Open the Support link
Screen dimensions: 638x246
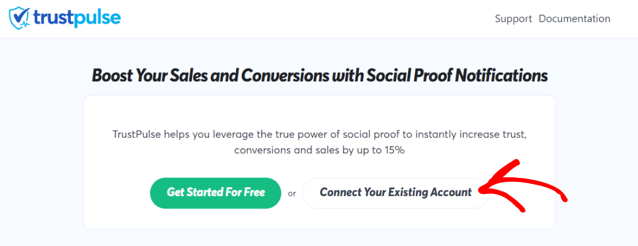click(x=513, y=19)
